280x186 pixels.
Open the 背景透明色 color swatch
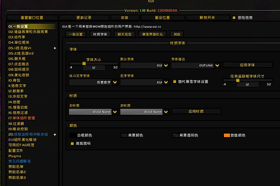(x=176, y=135)
